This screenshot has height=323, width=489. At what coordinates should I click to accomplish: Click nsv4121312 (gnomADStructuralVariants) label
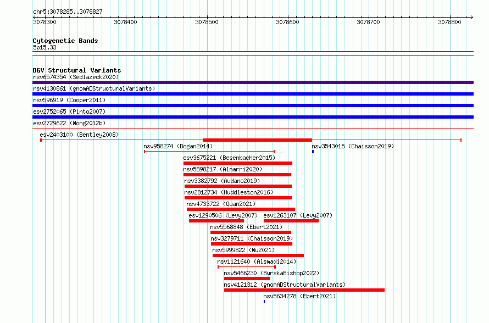(285, 285)
